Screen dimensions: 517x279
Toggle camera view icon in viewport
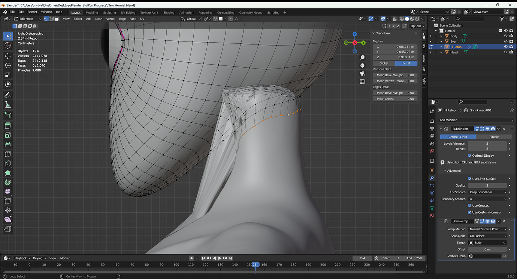click(362, 73)
